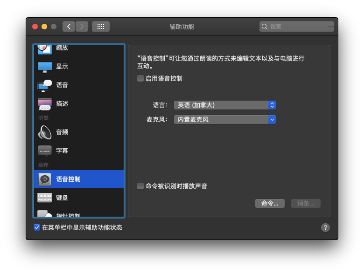
Task: Show all preferences with grid button
Action: (101, 27)
